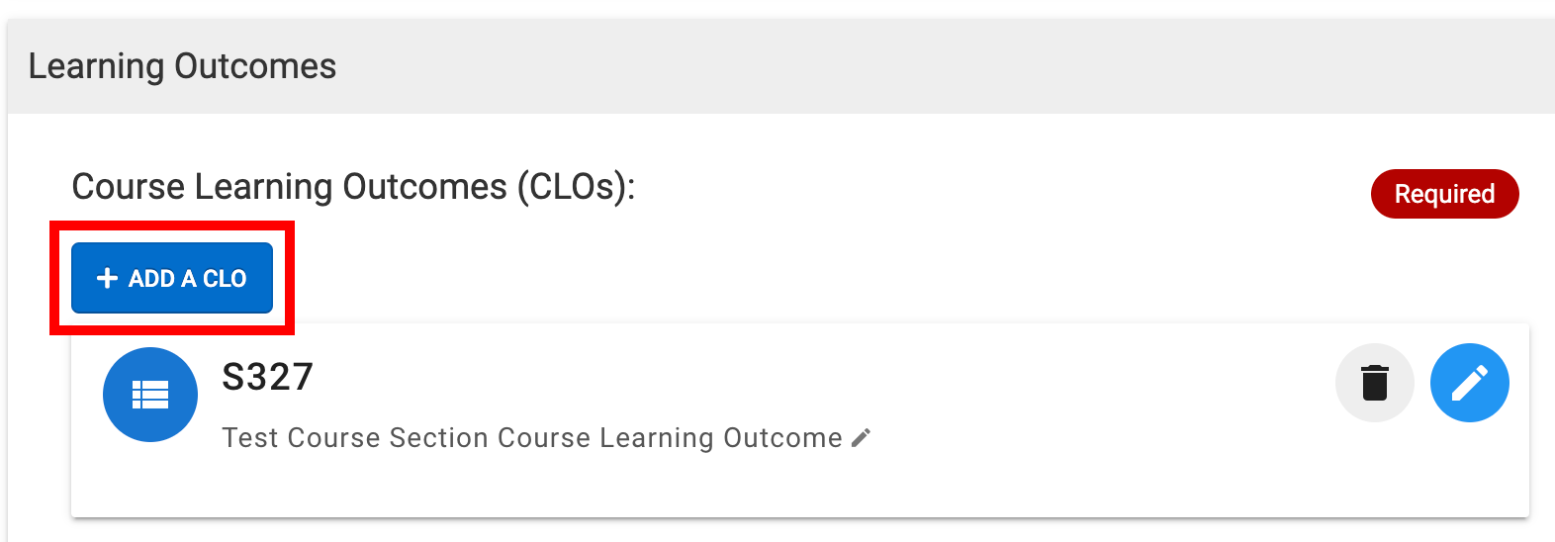Click the word 'Test' in the outcome description
This screenshot has width=1555, height=542.
click(251, 437)
